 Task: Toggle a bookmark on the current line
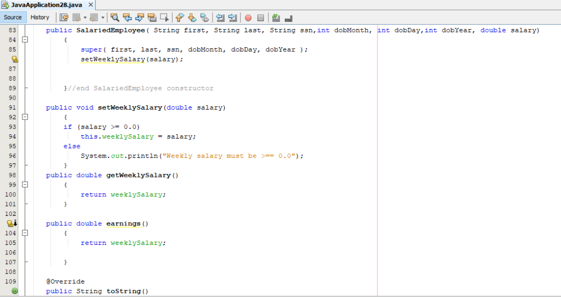pos(204,17)
